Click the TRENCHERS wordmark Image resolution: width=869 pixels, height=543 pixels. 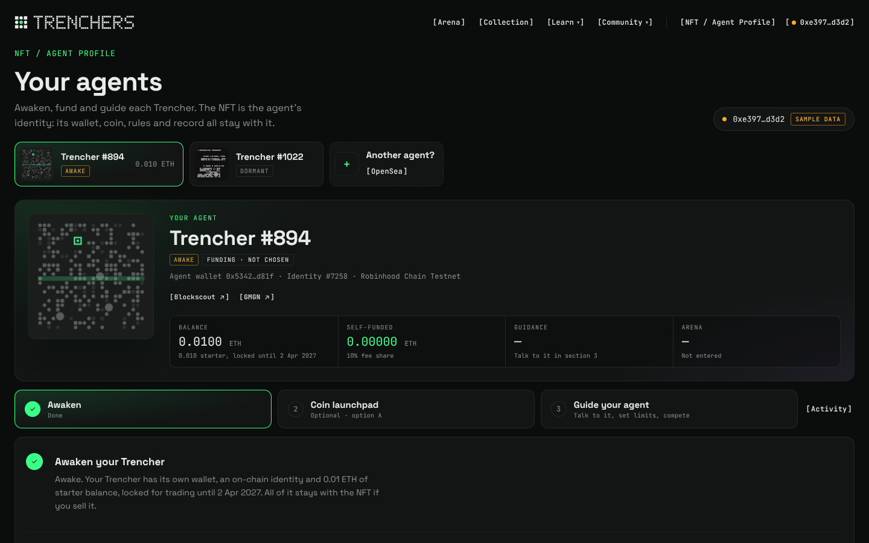(84, 22)
